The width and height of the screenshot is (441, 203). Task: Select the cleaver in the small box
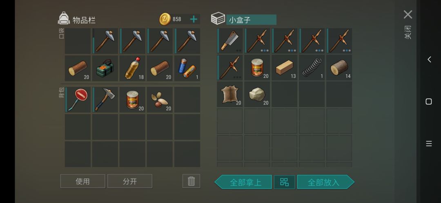click(x=230, y=41)
